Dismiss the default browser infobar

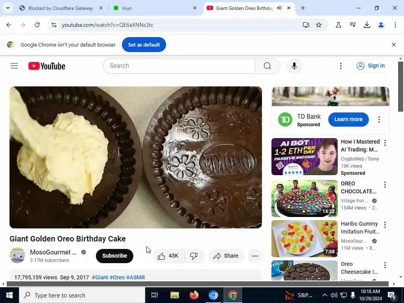pos(393,45)
